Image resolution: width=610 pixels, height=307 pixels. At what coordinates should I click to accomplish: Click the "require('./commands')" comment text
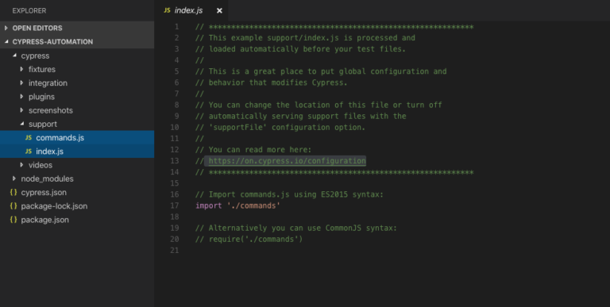(x=256, y=239)
